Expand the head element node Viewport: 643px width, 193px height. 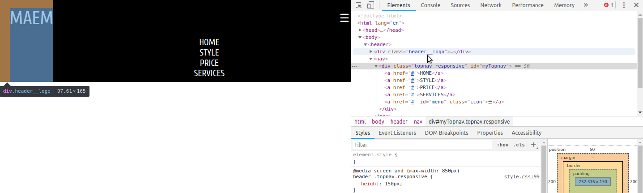coord(360,30)
